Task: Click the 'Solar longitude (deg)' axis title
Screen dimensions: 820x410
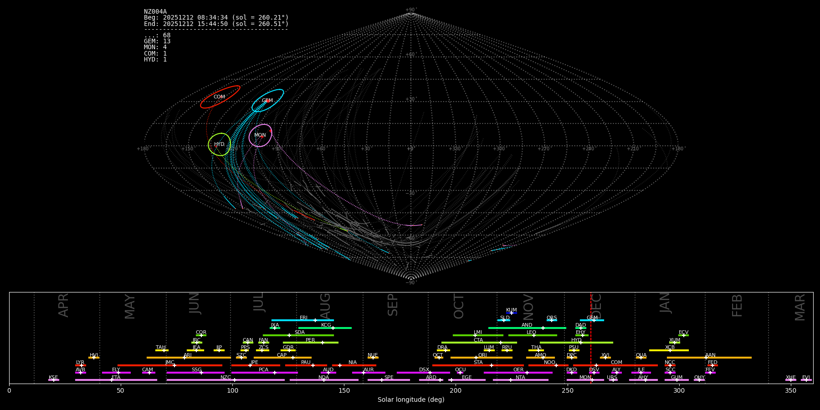Action: click(411, 400)
